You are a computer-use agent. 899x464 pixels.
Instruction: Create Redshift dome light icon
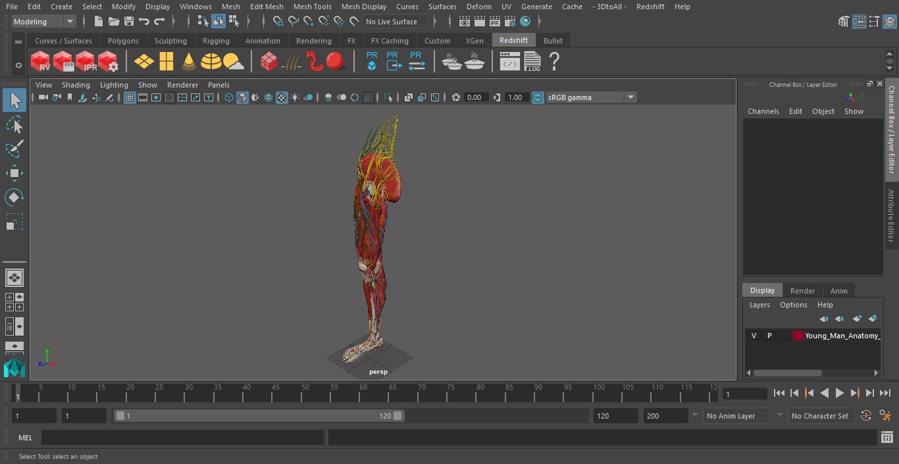[211, 62]
